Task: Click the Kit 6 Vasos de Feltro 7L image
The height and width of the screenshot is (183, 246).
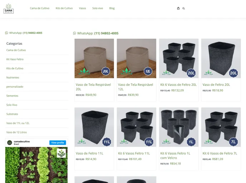Action: (221, 127)
